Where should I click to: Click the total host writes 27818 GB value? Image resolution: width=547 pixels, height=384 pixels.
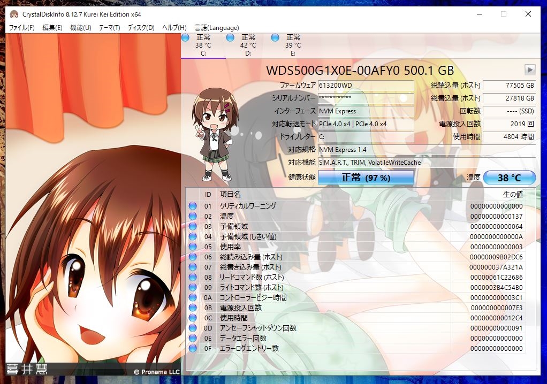[510, 98]
